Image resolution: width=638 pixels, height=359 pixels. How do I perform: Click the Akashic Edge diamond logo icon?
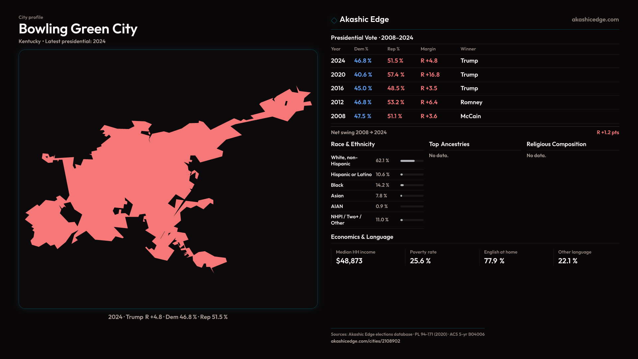click(x=334, y=20)
